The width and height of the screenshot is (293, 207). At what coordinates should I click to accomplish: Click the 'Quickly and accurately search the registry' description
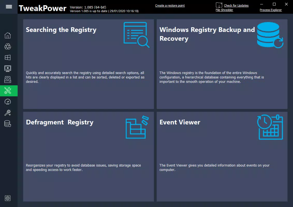click(x=85, y=77)
